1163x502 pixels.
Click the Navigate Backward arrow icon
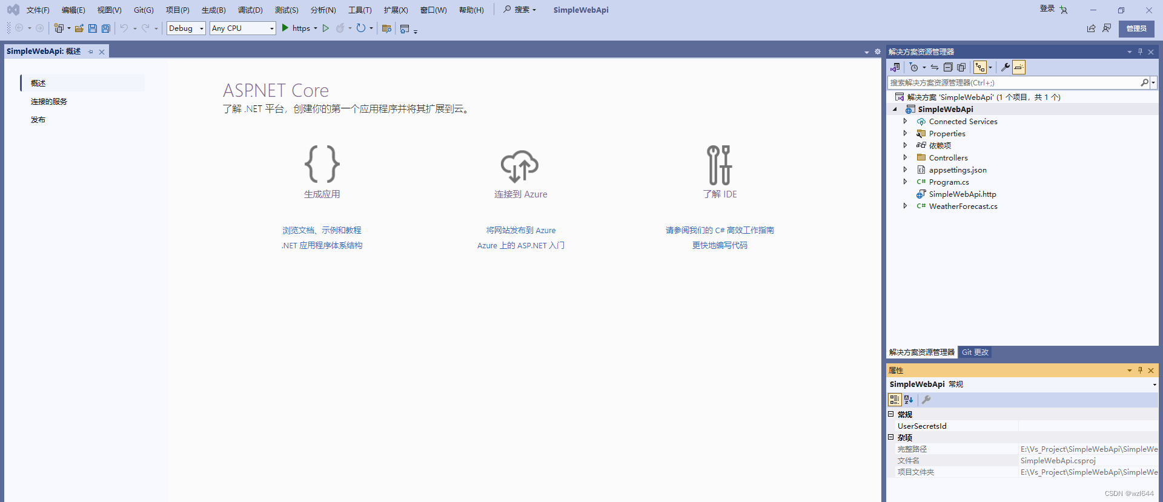(19, 28)
